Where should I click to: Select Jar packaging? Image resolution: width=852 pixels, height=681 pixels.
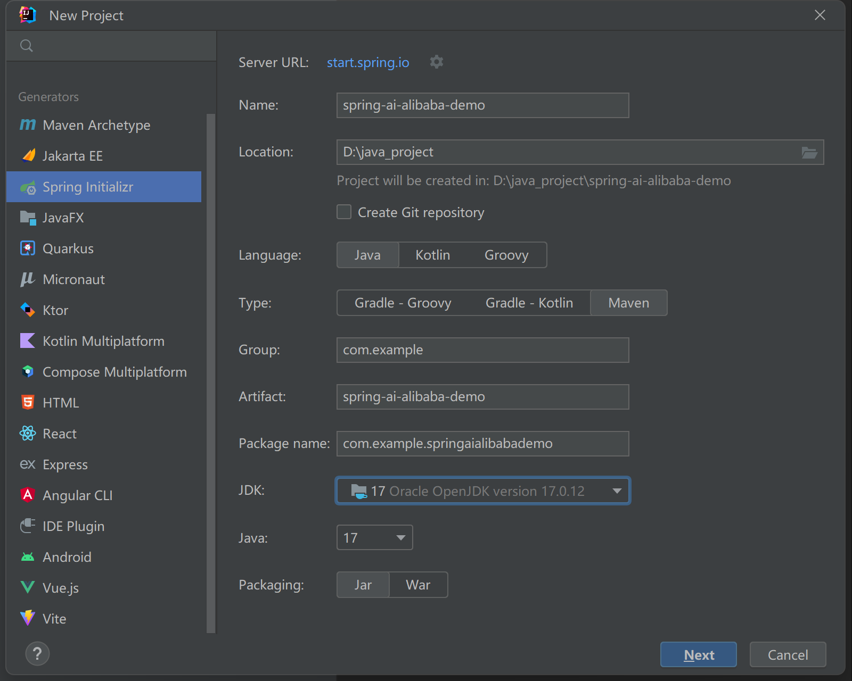point(363,585)
